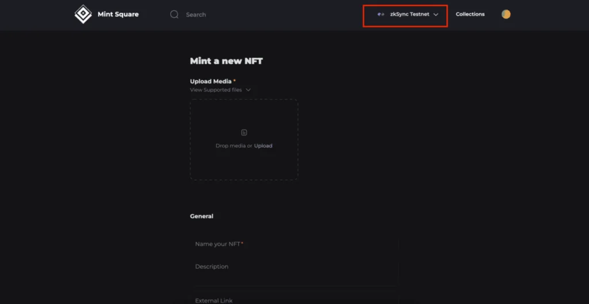Screen dimensions: 589x304
Task: Click the Mint a new NFT heading
Action: [x=226, y=61]
